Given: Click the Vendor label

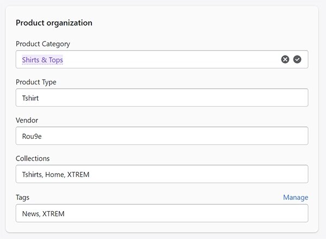Looking at the screenshot, I should click(27, 120).
